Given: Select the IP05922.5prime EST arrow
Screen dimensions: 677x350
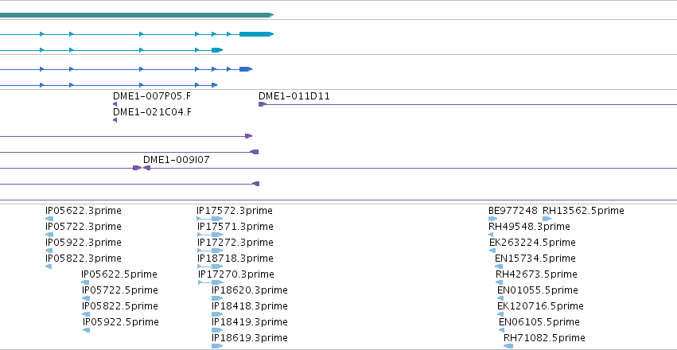Looking at the screenshot, I should pos(87,330).
